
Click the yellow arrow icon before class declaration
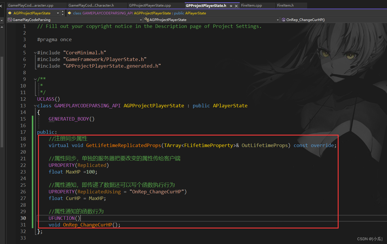click(x=69, y=13)
